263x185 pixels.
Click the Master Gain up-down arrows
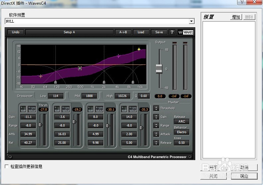[156, 117]
